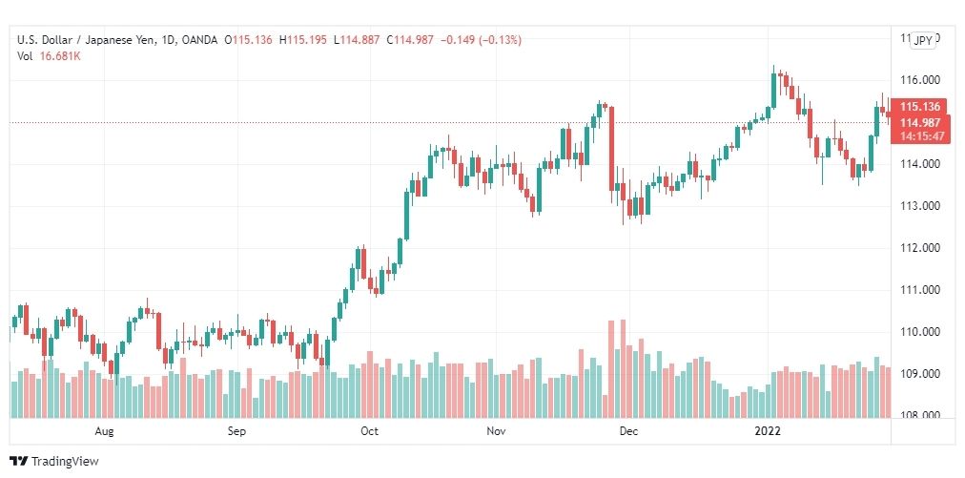Click the Aug label on time axis

coord(104,431)
